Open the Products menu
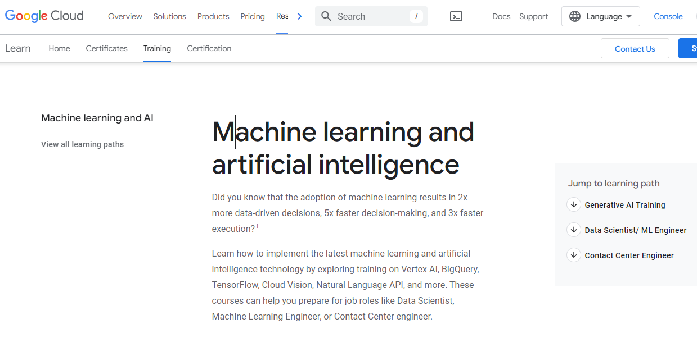This screenshot has width=697, height=356. point(213,17)
